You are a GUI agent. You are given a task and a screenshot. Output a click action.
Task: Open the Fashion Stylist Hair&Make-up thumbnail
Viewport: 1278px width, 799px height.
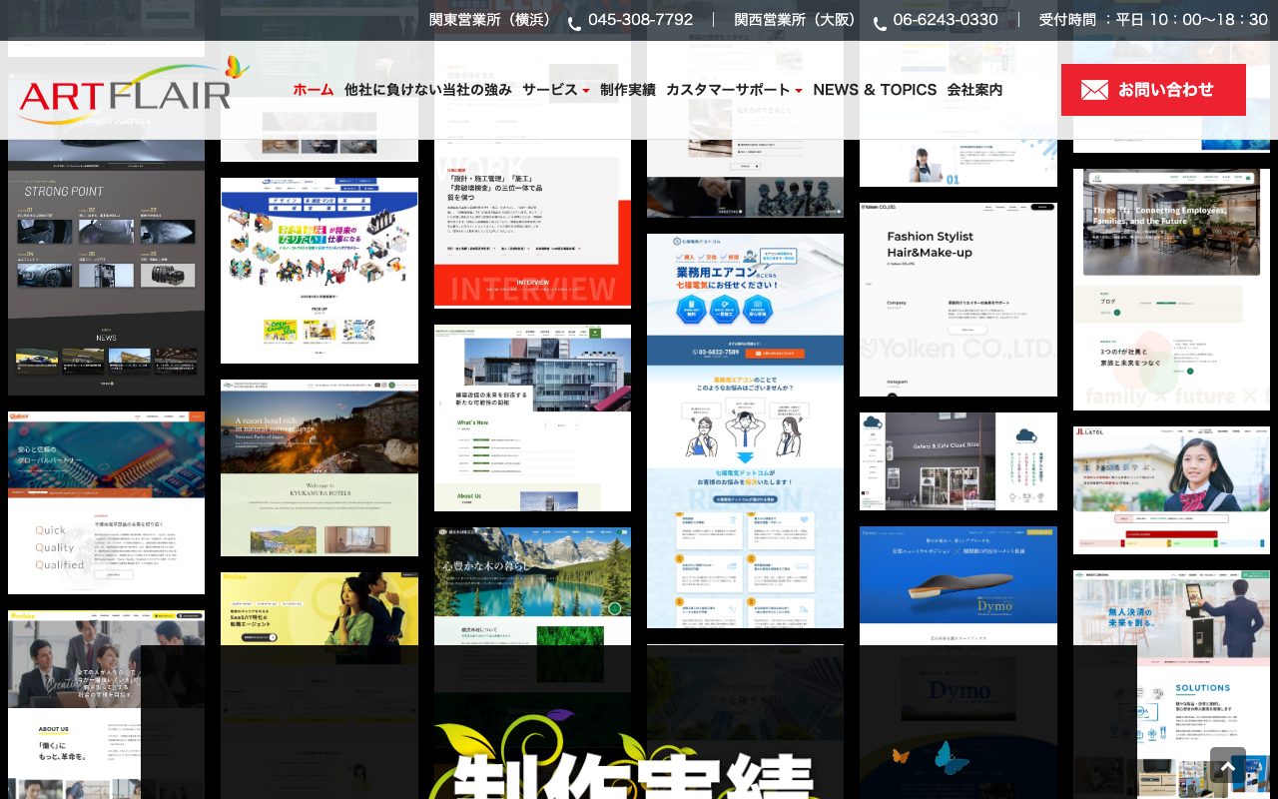click(x=958, y=300)
